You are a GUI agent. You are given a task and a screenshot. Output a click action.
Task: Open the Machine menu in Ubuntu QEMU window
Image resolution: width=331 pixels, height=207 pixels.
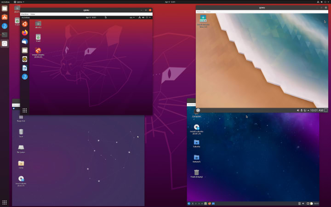coord(25,14)
